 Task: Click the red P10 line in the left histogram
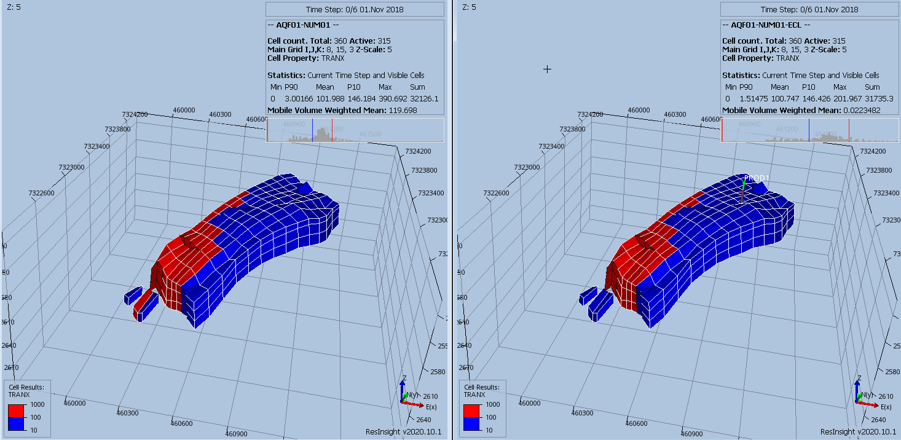pyautogui.click(x=332, y=130)
